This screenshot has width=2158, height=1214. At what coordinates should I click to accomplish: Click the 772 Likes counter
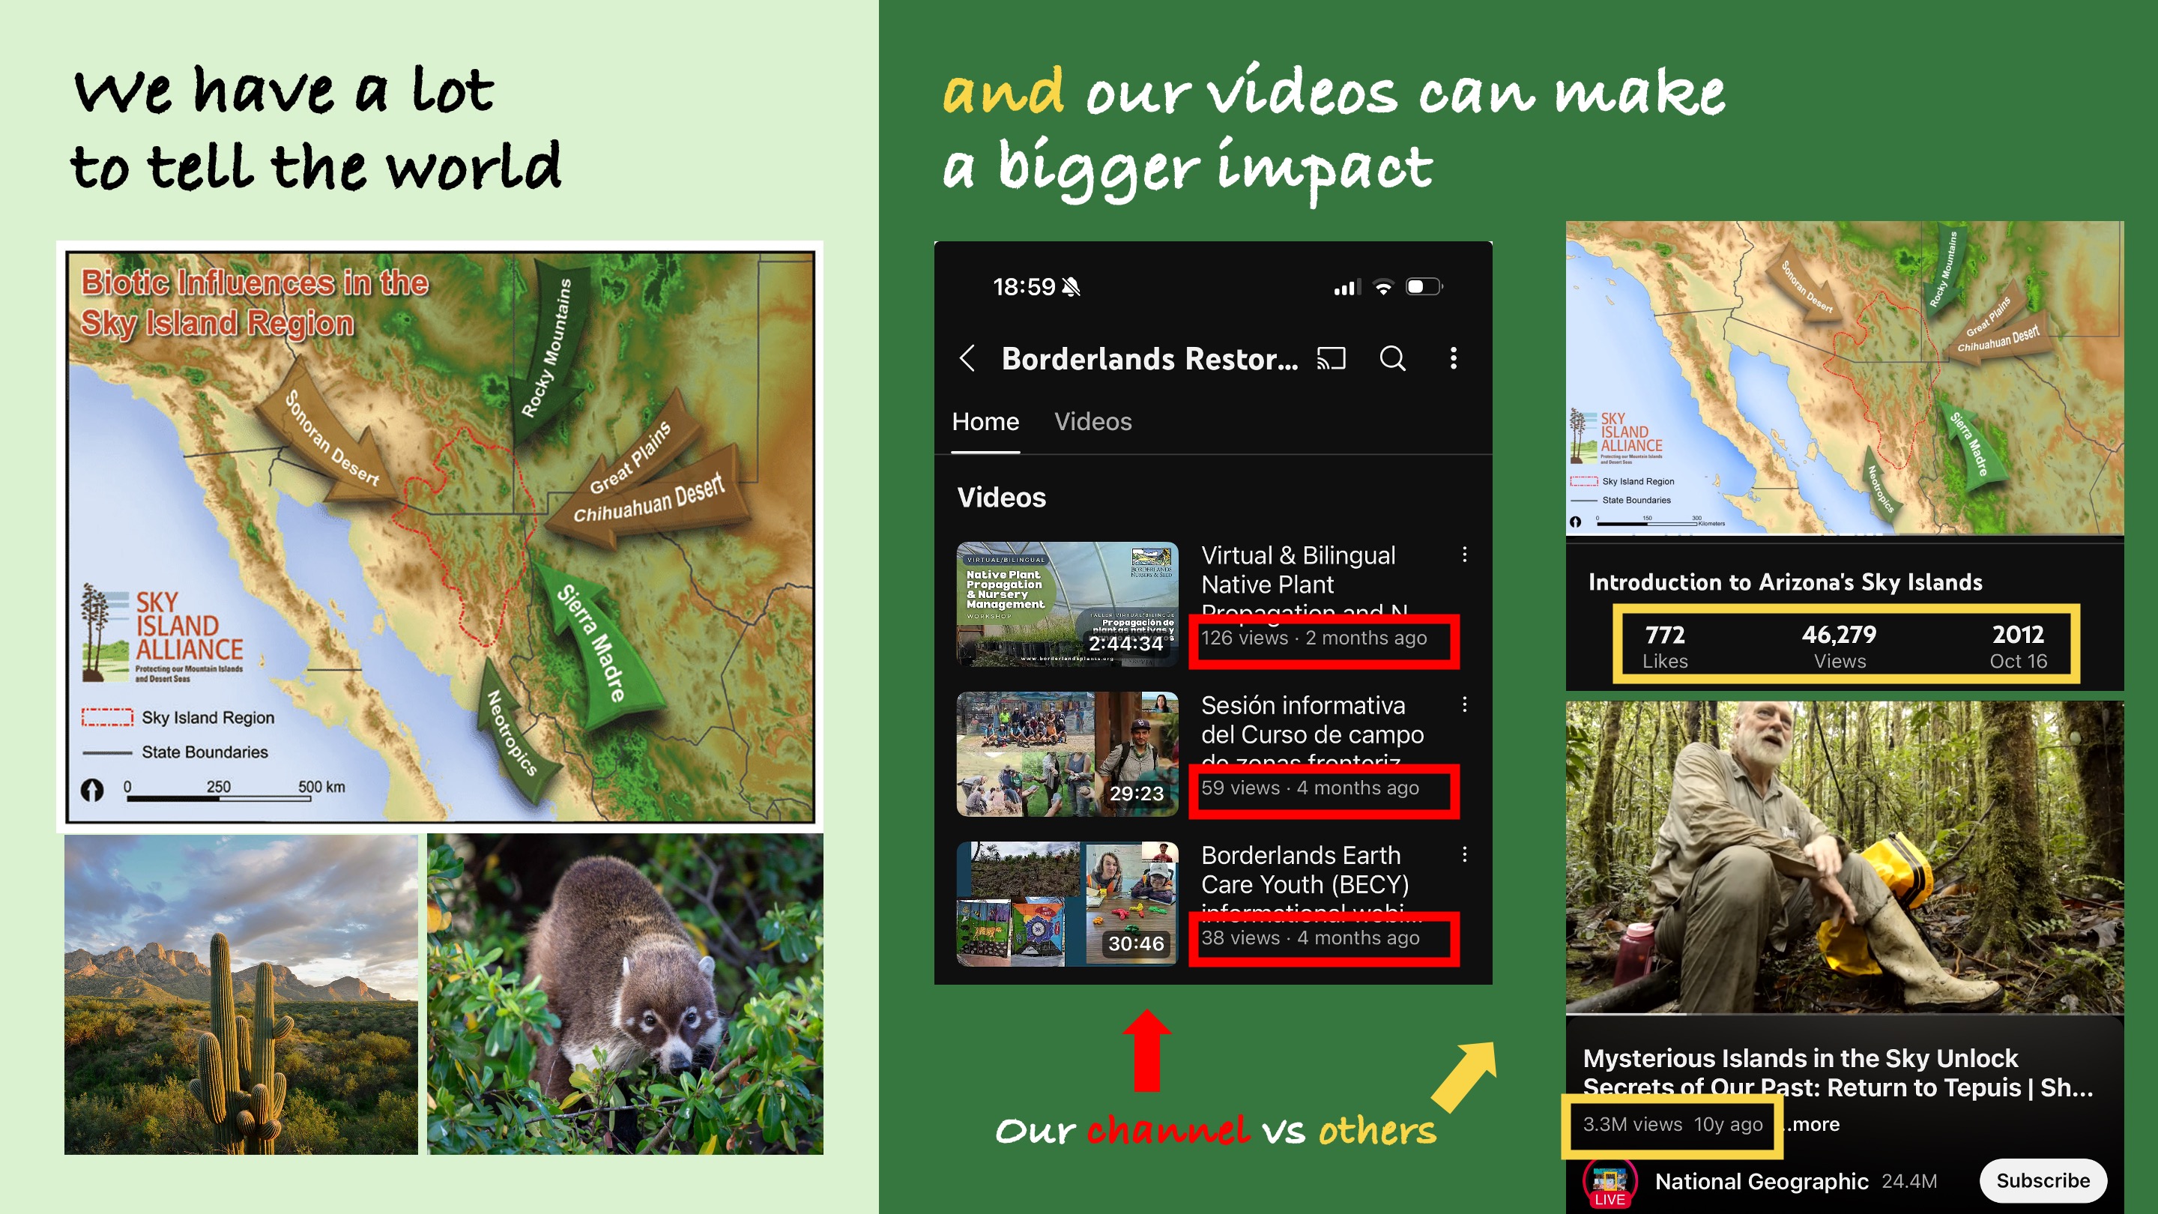tap(1664, 645)
